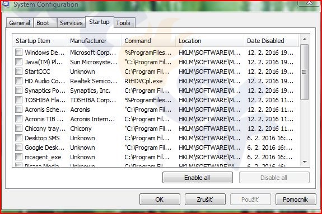Sort by Manufacturer column header
The height and width of the screenshot is (214, 322).
94,41
